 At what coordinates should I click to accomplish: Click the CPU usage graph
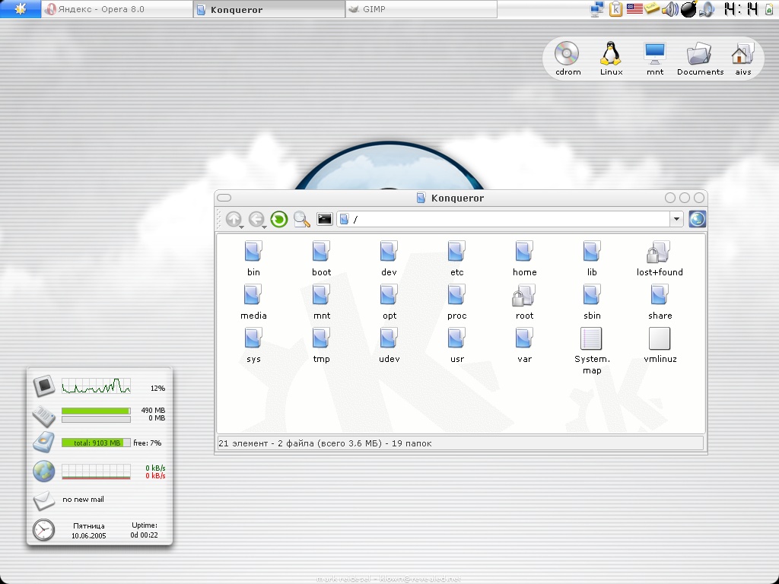click(96, 386)
